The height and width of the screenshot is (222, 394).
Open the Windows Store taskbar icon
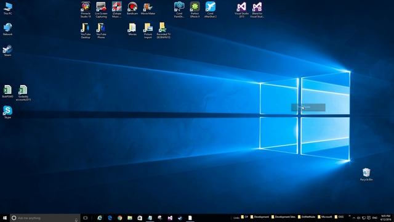(140, 218)
